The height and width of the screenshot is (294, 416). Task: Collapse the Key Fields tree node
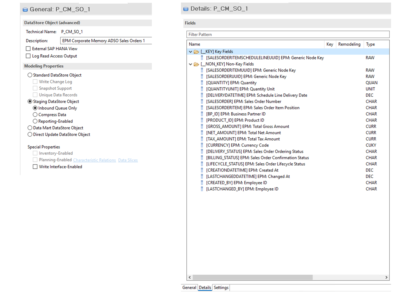tap(191, 52)
